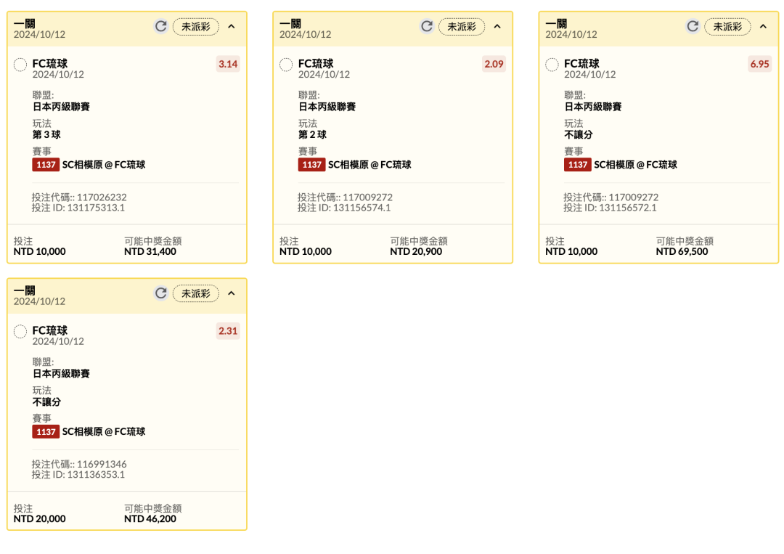Click bet code 117026232
The height and width of the screenshot is (554, 784).
[x=102, y=197]
